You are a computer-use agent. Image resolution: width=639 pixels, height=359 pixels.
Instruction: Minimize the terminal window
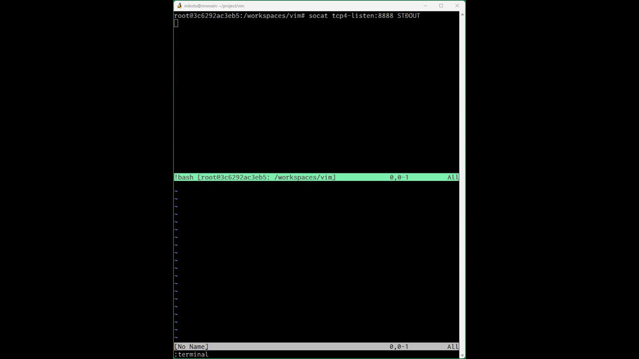click(x=425, y=6)
